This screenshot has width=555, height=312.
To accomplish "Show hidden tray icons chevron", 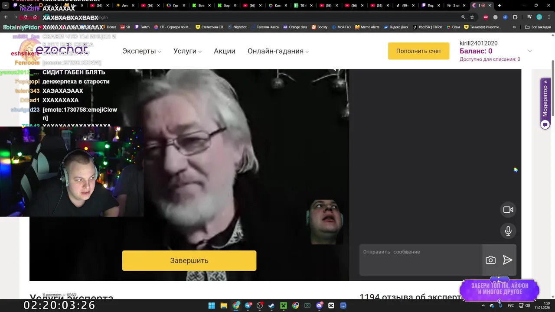I will coord(483,305).
